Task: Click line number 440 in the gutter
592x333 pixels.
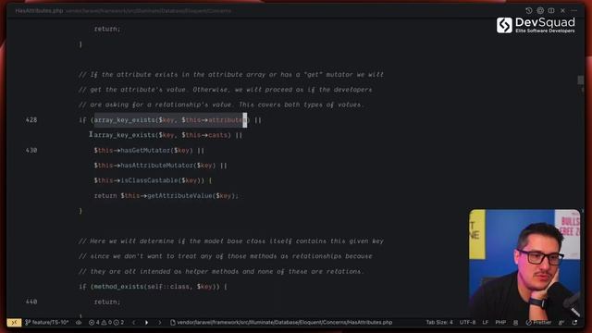Action: tap(31, 302)
